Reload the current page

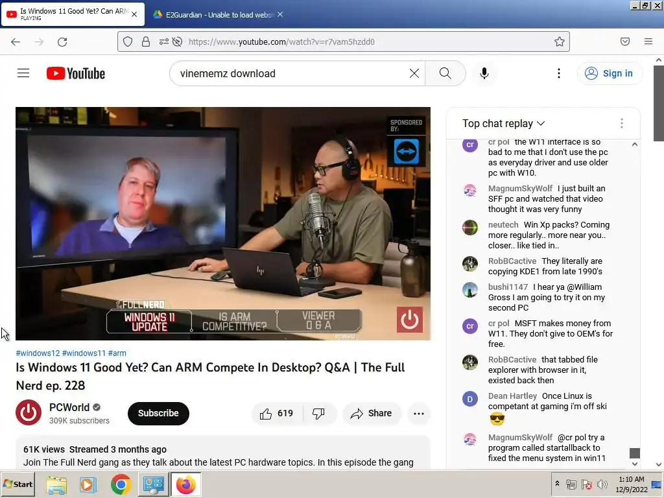click(x=62, y=41)
